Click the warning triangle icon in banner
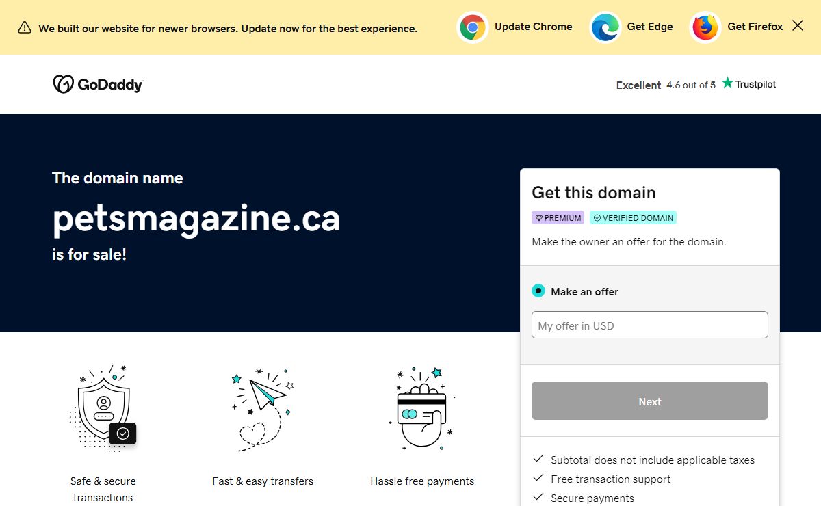821x506 pixels. [x=25, y=27]
